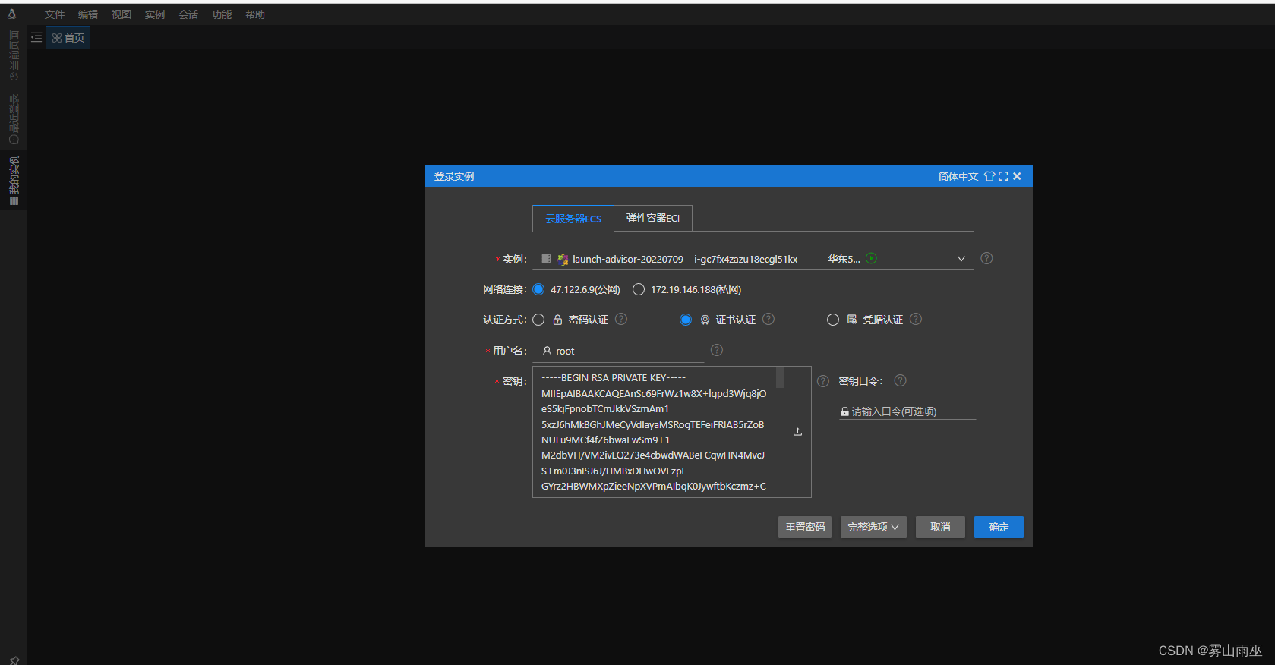Screen dimensions: 1275x665
Task: Open the 帮助 menu
Action: [255, 14]
